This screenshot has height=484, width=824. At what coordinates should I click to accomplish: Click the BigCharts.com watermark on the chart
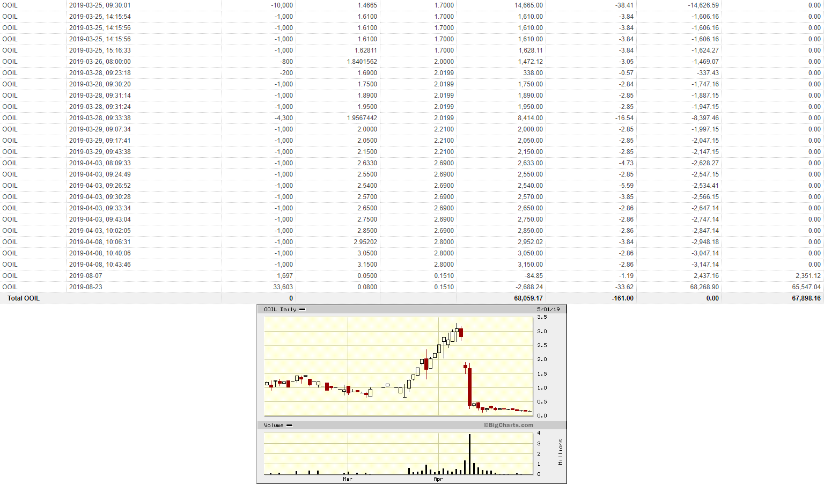(x=508, y=425)
